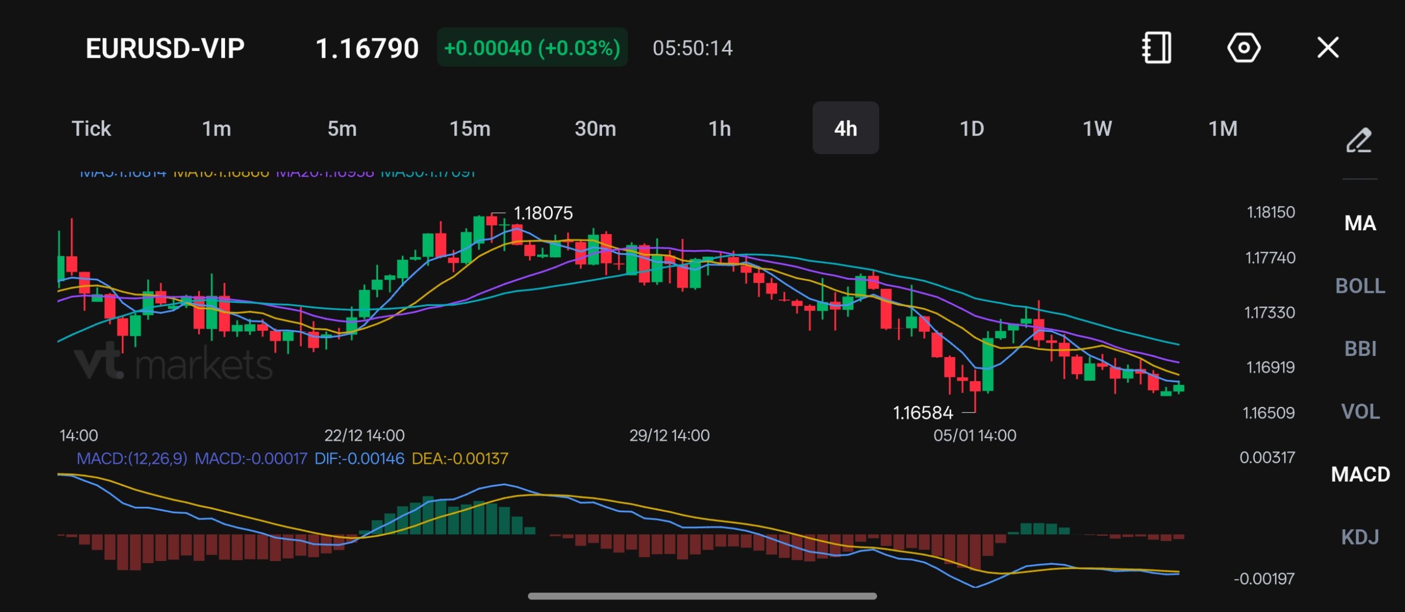
Task: Select the 15m timeframe tab
Action: pos(470,128)
